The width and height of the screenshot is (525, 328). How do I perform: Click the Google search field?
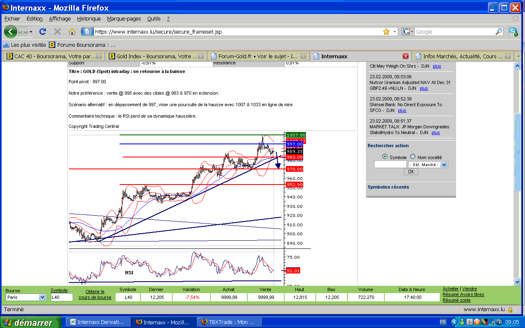click(454, 32)
